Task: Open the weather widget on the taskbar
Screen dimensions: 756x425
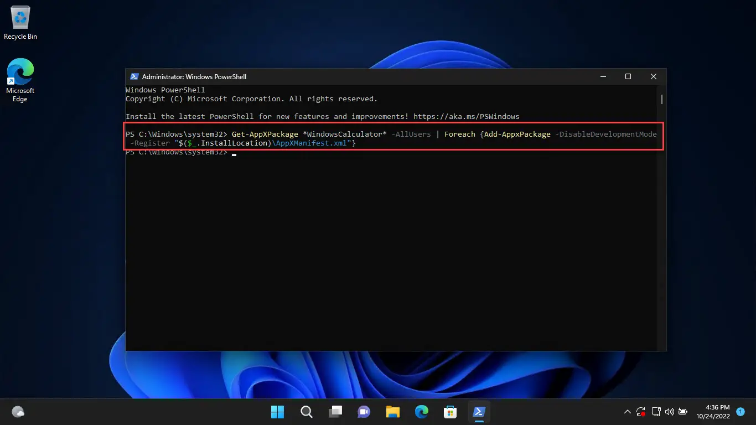Action: tap(18, 412)
